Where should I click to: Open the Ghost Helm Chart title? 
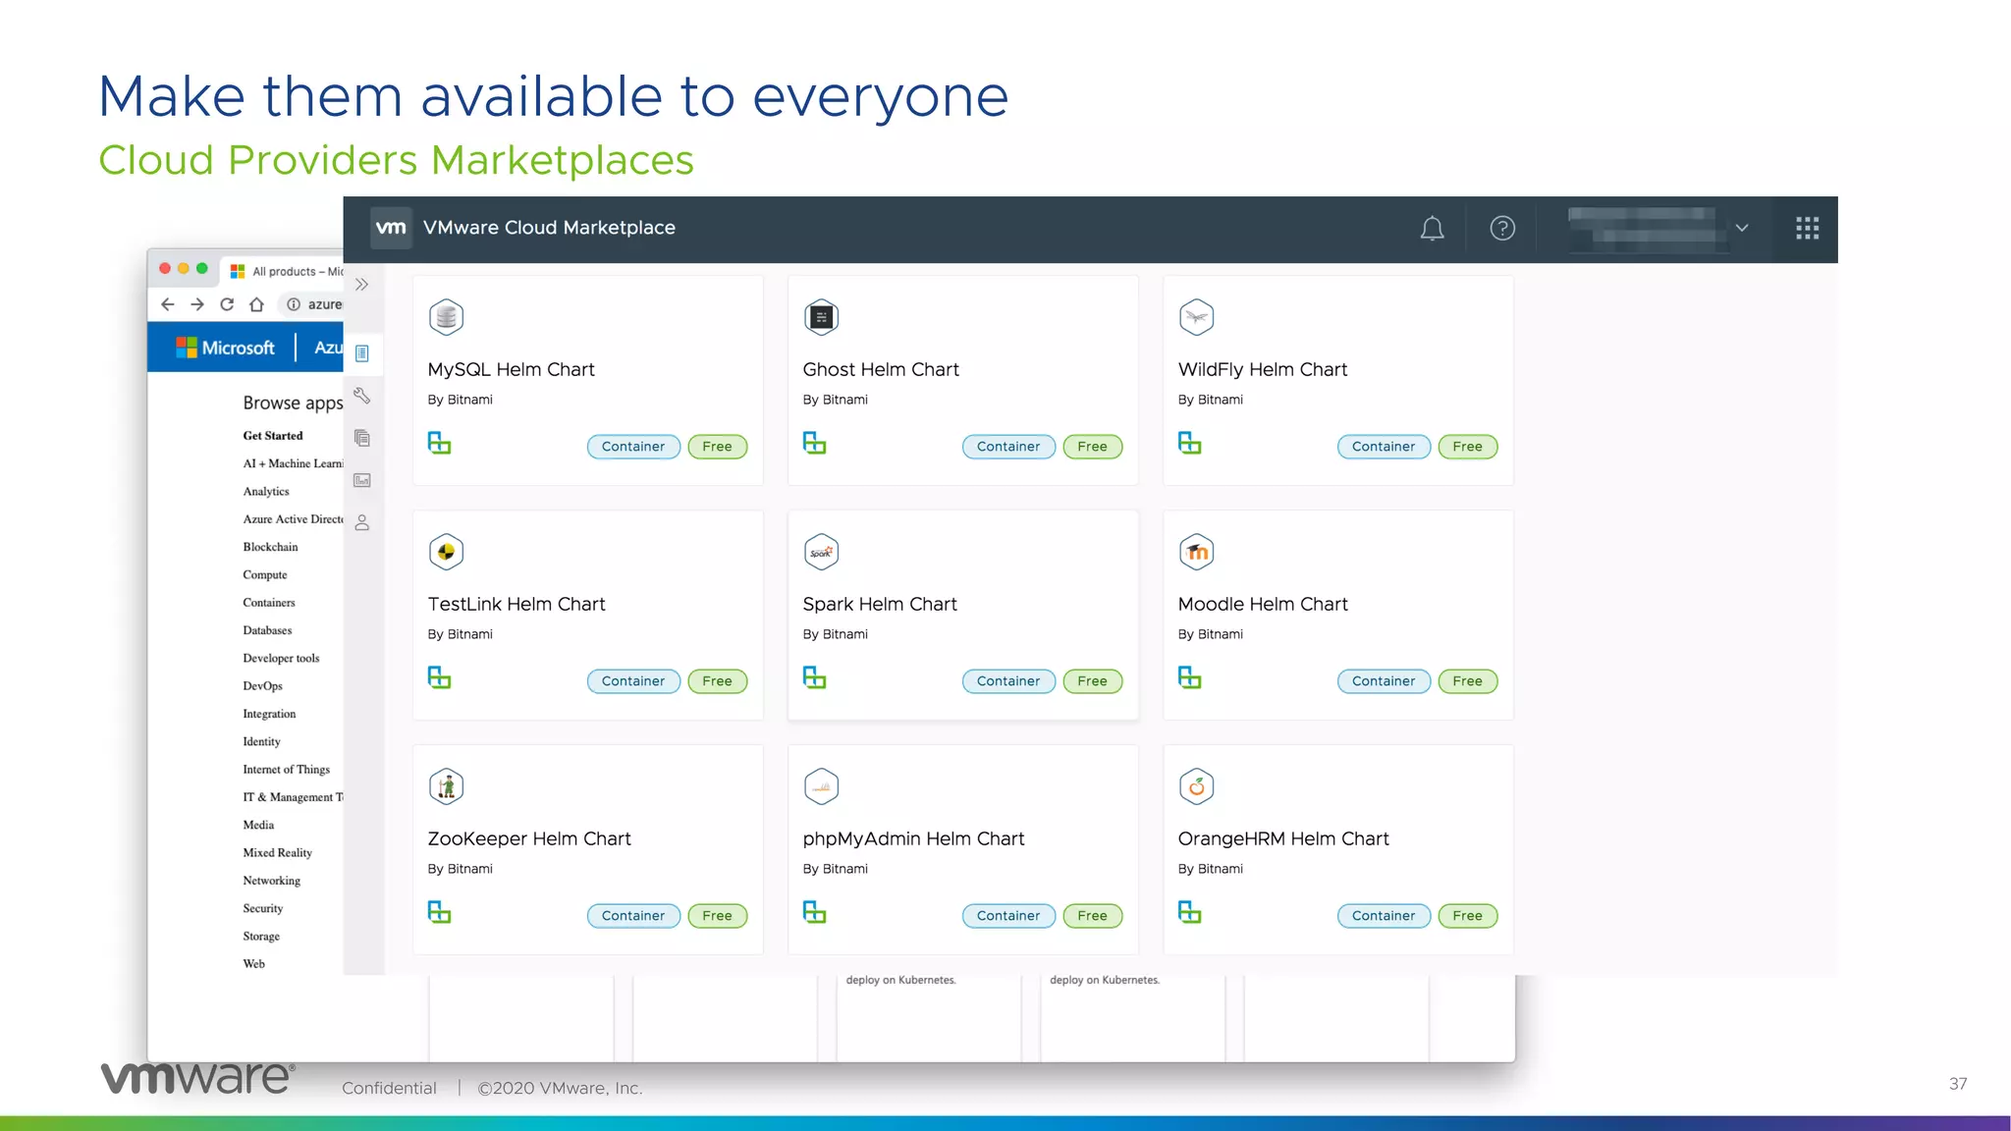click(x=881, y=369)
